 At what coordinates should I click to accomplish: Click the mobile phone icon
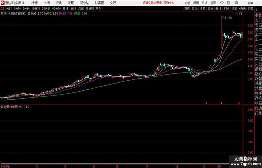click(229, 3)
